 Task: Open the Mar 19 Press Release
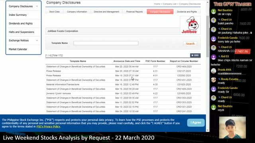click(53, 75)
